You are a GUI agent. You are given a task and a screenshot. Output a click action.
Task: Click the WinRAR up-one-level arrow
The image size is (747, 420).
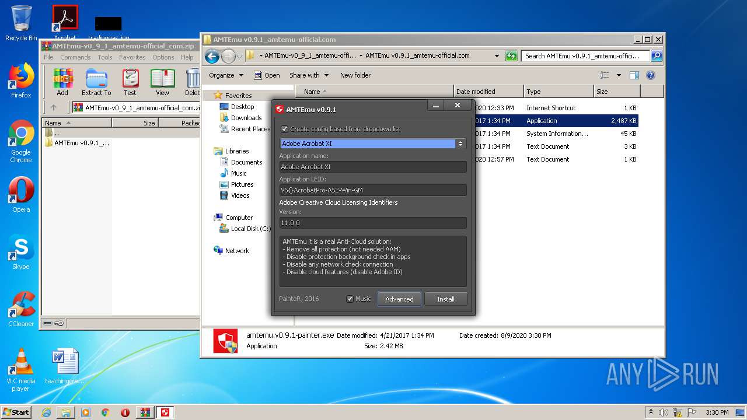[x=54, y=107]
